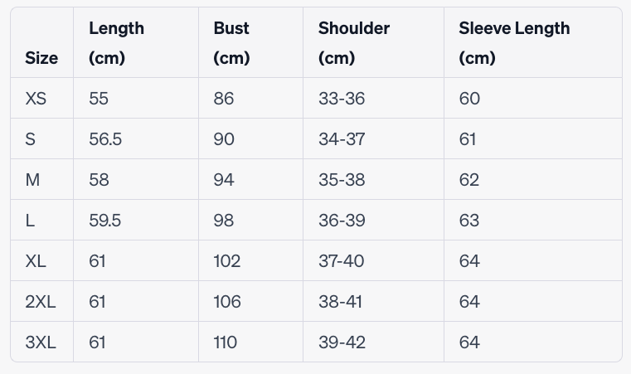The image size is (631, 374).
Task: Click the bust value 110
Action: [225, 342]
